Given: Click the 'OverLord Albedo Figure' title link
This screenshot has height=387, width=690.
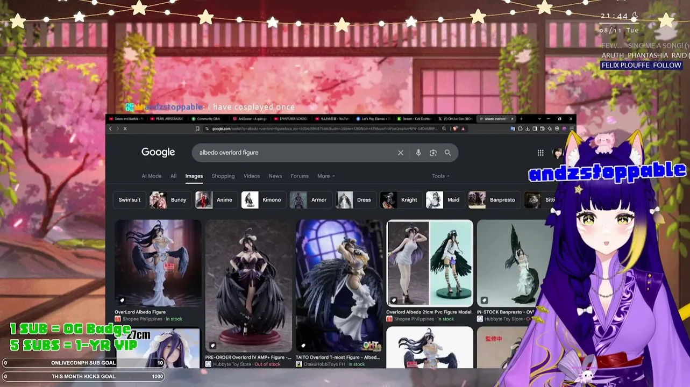Looking at the screenshot, I should [140, 312].
